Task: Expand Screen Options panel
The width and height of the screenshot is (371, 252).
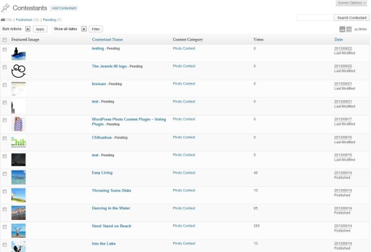Action: tap(351, 3)
